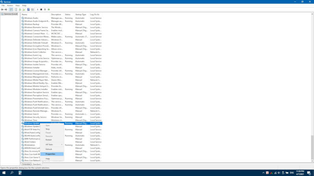Viewport: 314px width, 176px height.
Task: Select the Windows Search service row
Action: click(62, 114)
